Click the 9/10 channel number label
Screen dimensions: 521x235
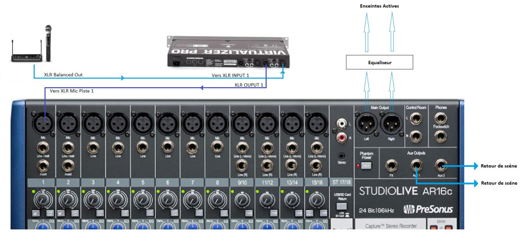[242, 182]
